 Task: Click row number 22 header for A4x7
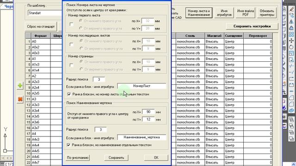pos(28,162)
